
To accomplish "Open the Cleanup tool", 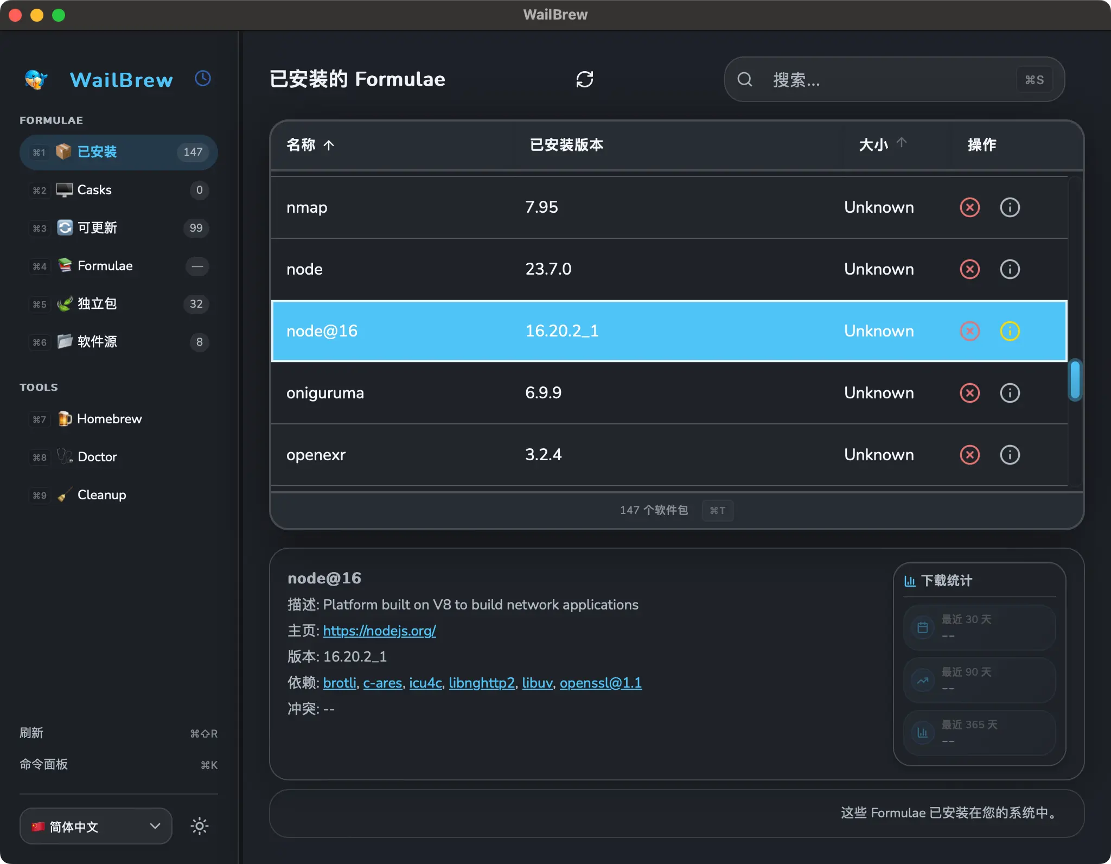I will [x=119, y=495].
